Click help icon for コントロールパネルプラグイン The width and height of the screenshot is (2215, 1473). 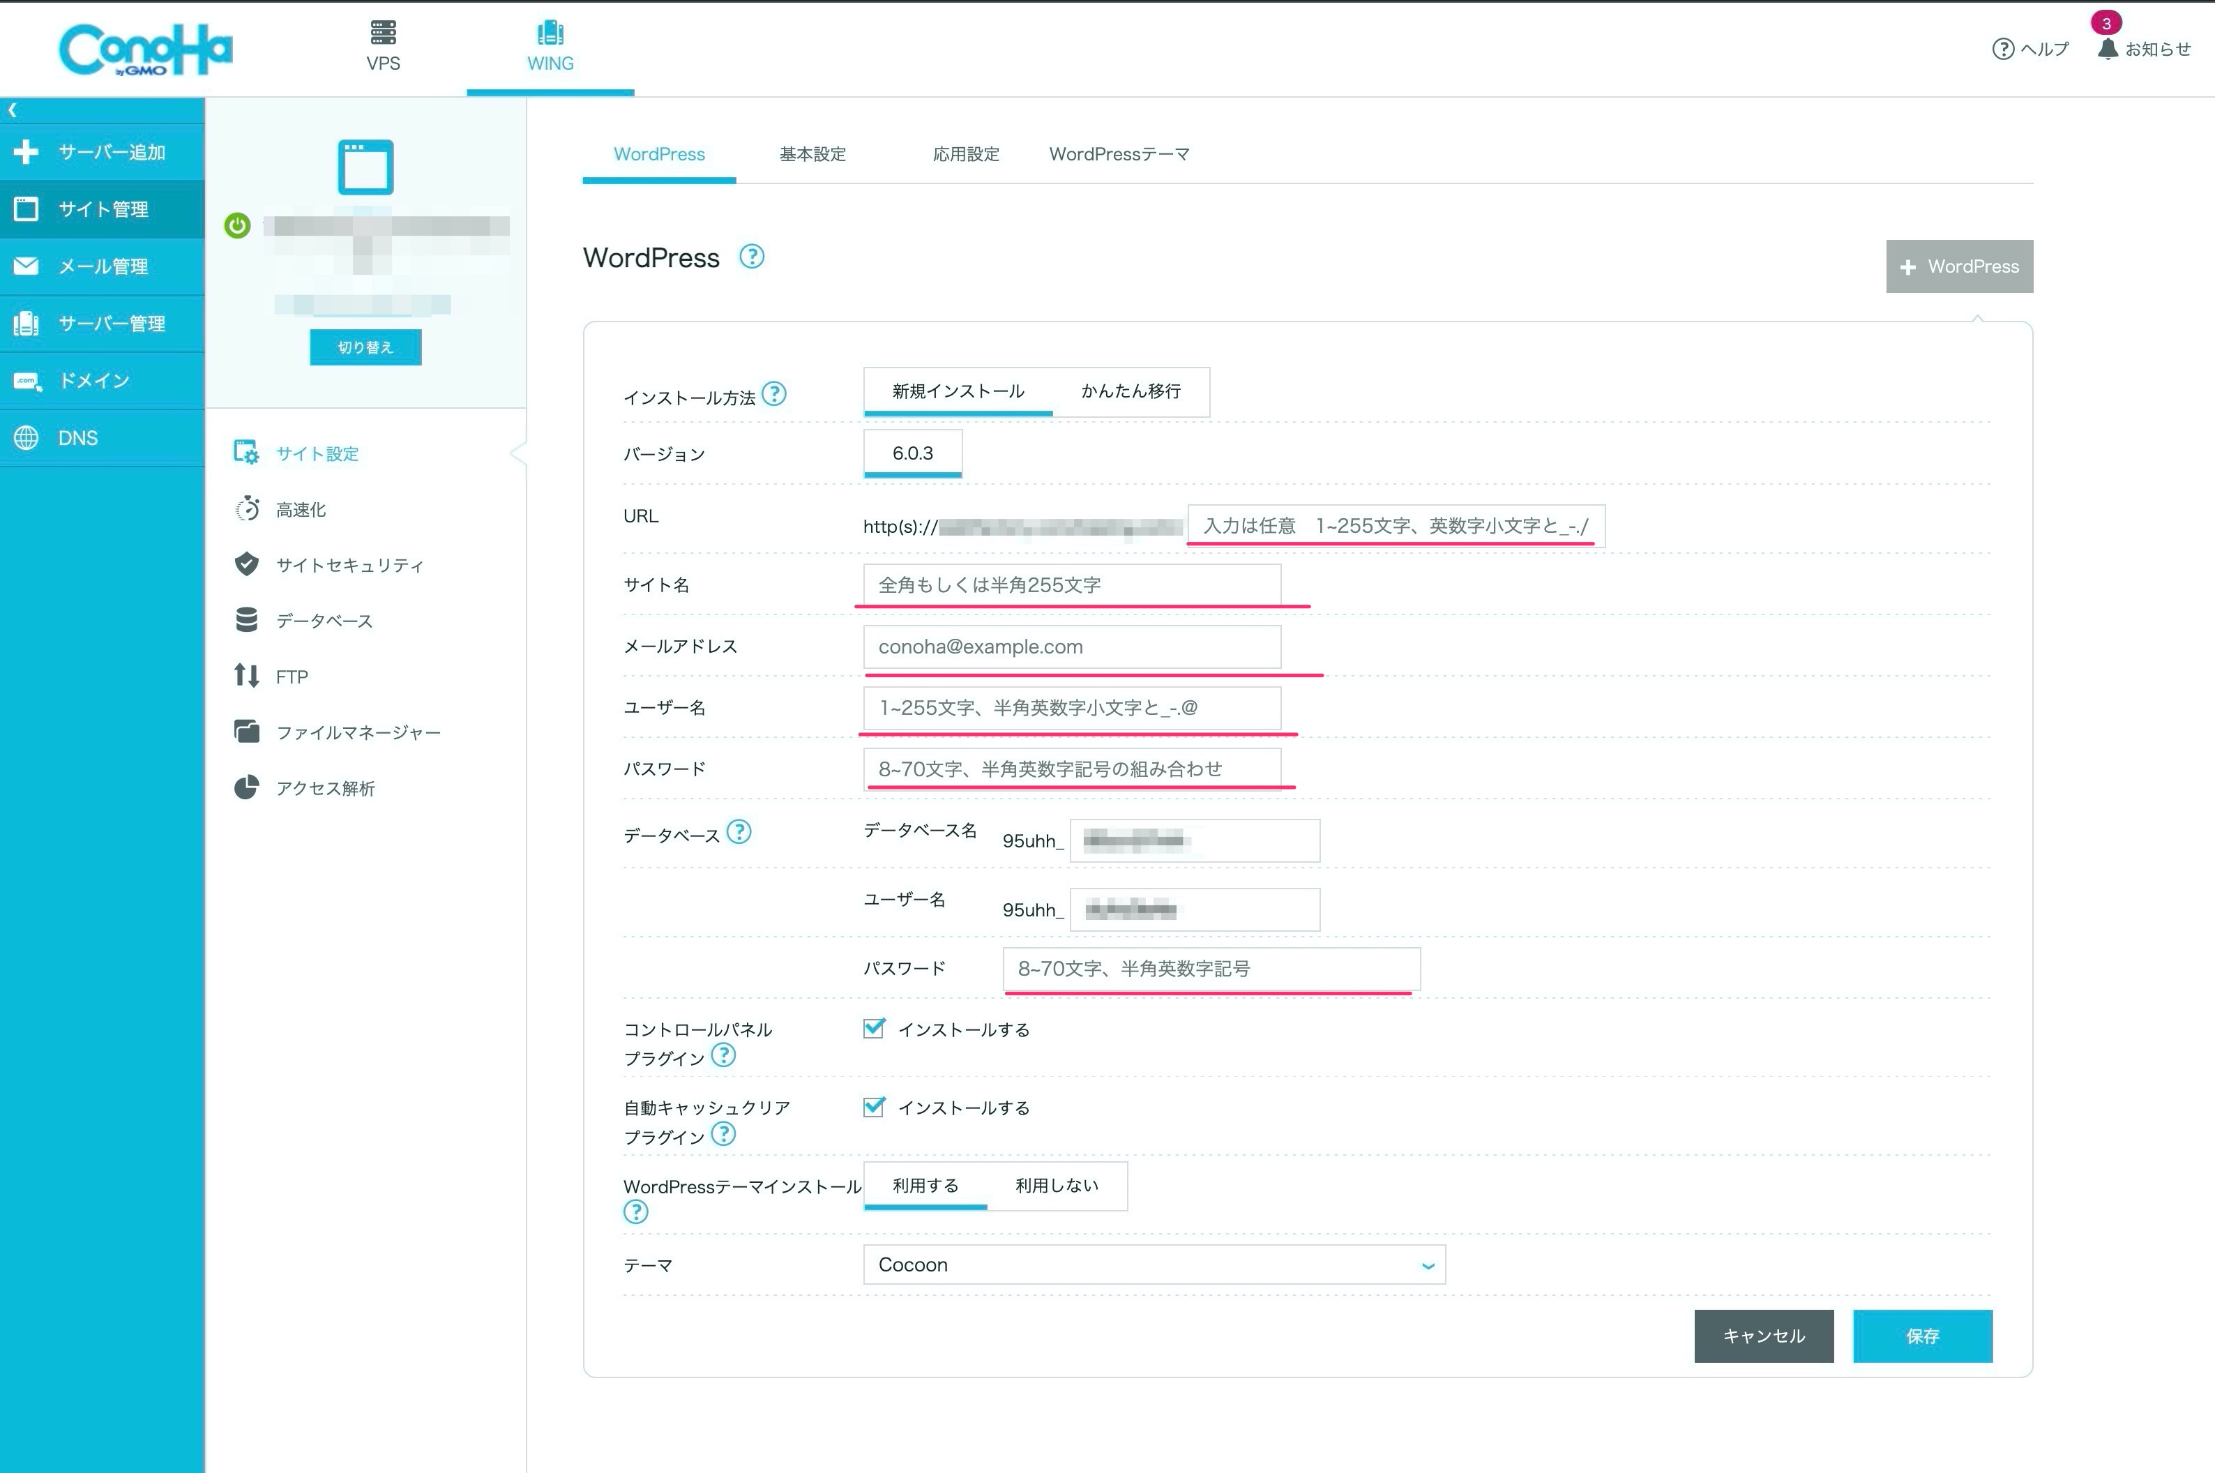pos(723,1055)
